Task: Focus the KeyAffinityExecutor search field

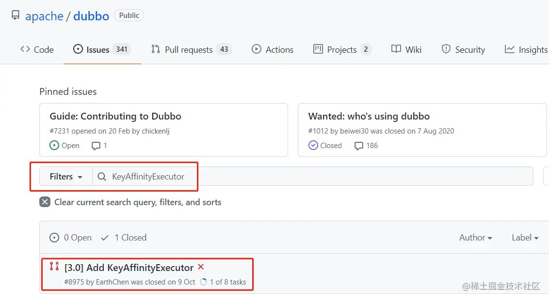Action: click(313, 176)
